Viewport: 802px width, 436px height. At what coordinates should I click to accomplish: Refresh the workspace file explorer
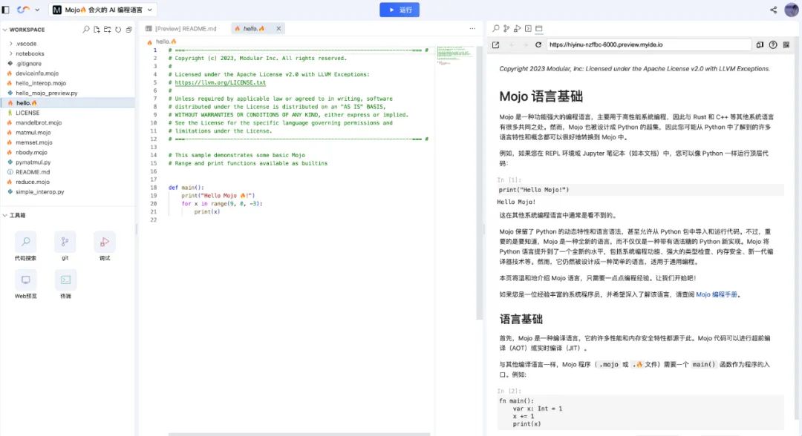(118, 30)
